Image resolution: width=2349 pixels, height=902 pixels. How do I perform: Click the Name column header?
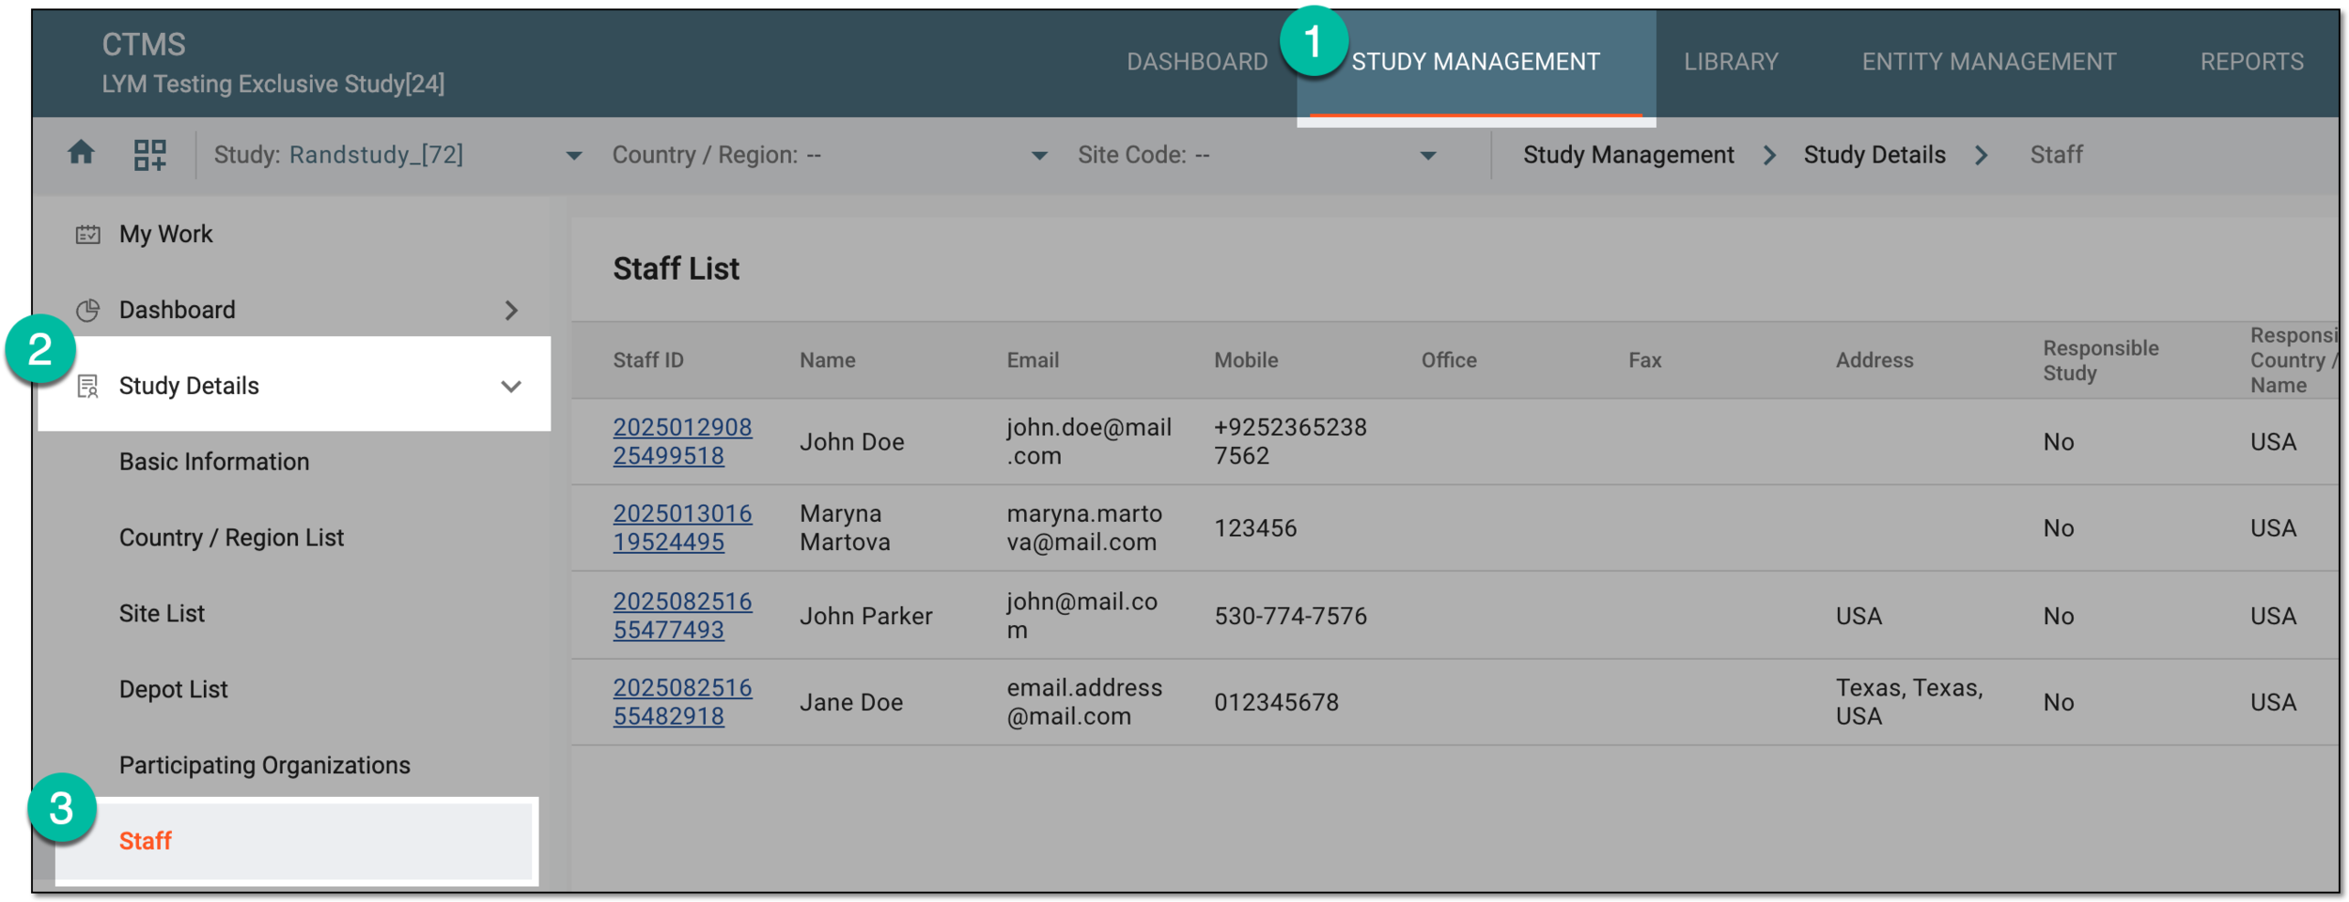tap(827, 360)
